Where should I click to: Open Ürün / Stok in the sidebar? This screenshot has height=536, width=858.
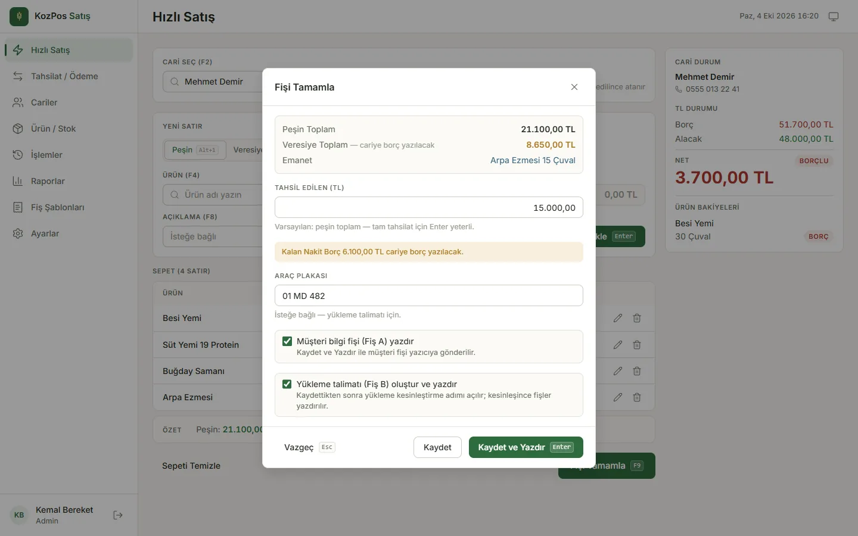pyautogui.click(x=69, y=129)
